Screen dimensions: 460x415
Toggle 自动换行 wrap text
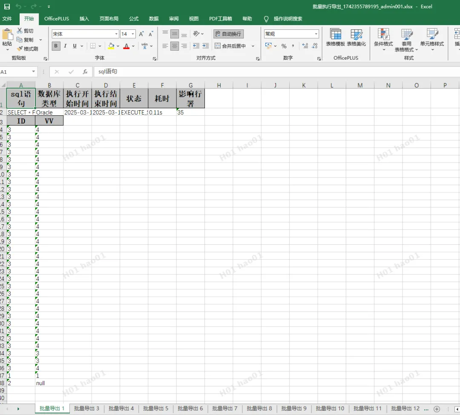click(228, 34)
